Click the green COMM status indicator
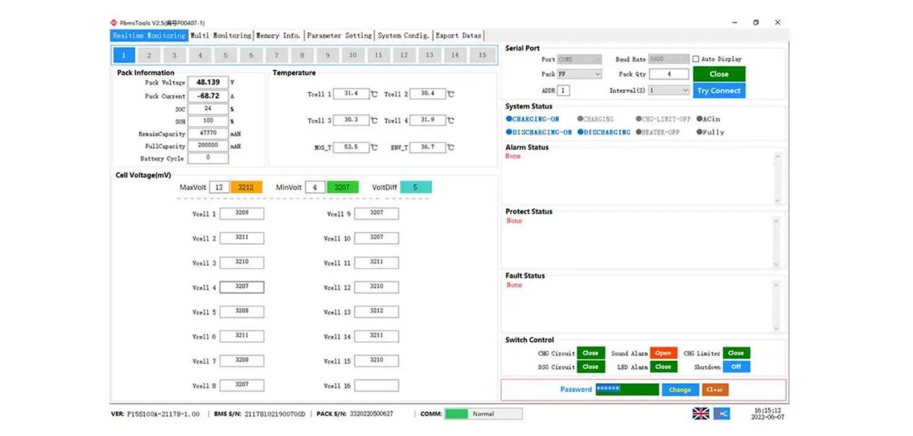The height and width of the screenshot is (436, 913). [456, 414]
